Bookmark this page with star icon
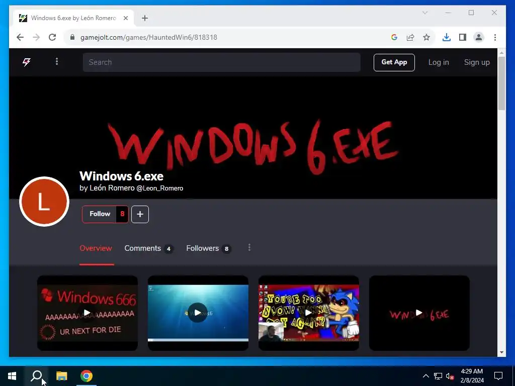The width and height of the screenshot is (515, 386). click(x=426, y=37)
